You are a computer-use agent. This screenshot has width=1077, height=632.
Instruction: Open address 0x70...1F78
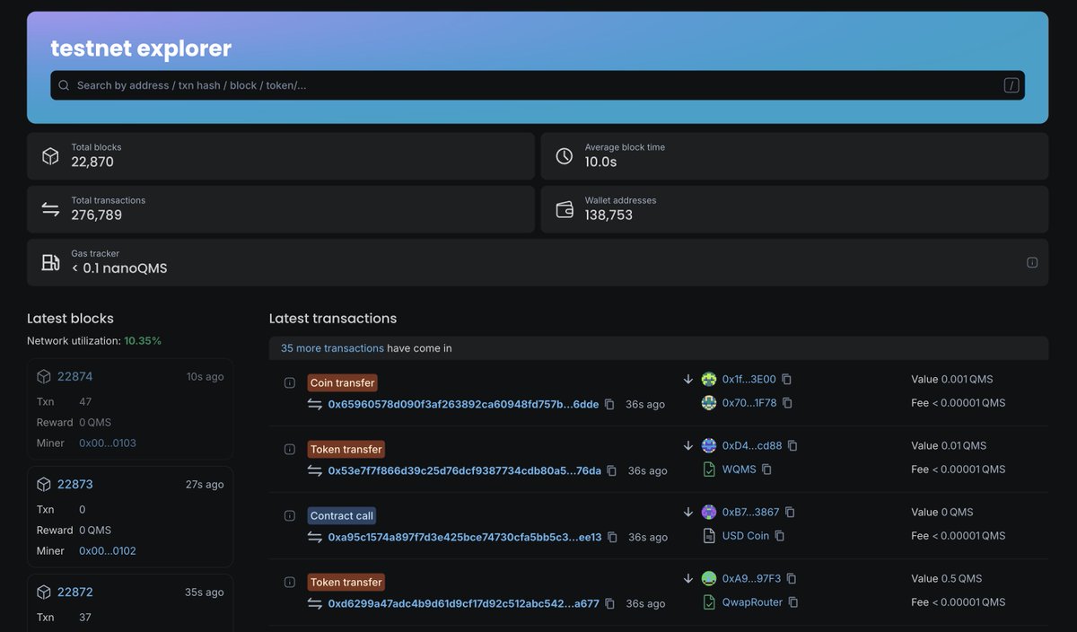[749, 403]
